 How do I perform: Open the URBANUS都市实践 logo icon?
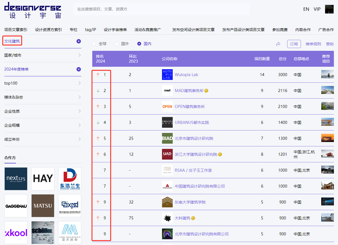pos(167,122)
